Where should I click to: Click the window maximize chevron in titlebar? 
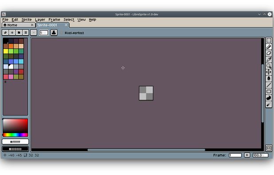pyautogui.click(x=265, y=14)
